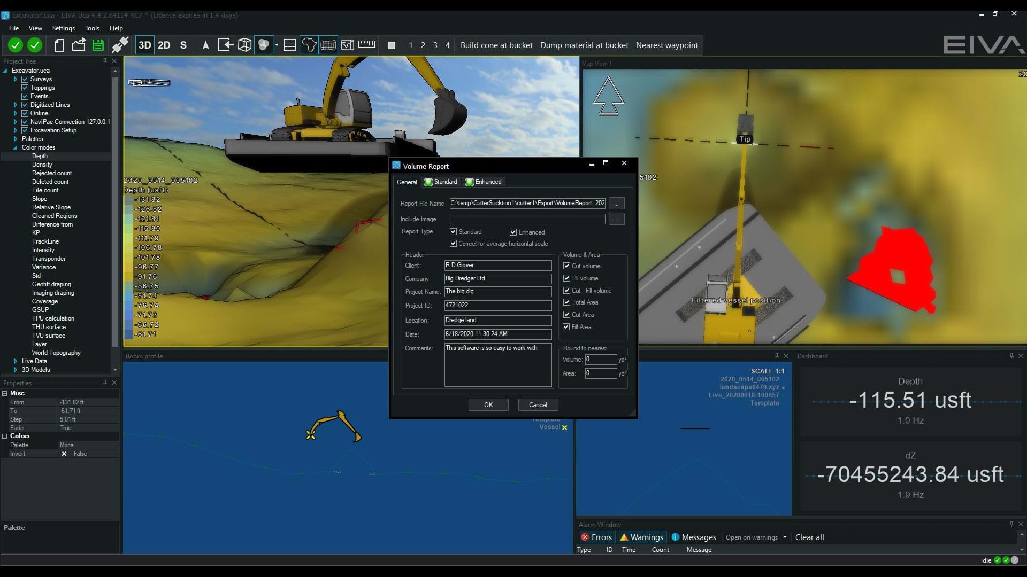Toggle Surveys checkbox in Project Tree
This screenshot has height=577, width=1027.
[25, 79]
